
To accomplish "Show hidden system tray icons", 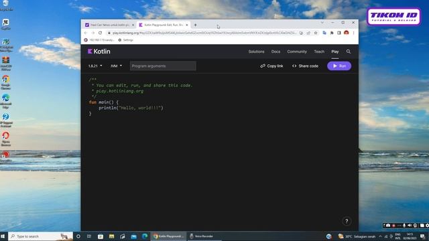I will 380,236.
